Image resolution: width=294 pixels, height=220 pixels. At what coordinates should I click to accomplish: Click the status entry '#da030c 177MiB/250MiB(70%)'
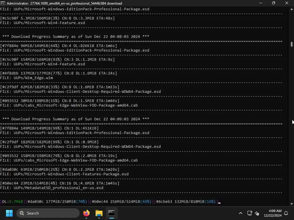(57, 201)
